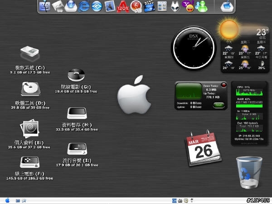Click the CPU usage graph in system monitor
This screenshot has width=272, height=204.
coord(249,92)
